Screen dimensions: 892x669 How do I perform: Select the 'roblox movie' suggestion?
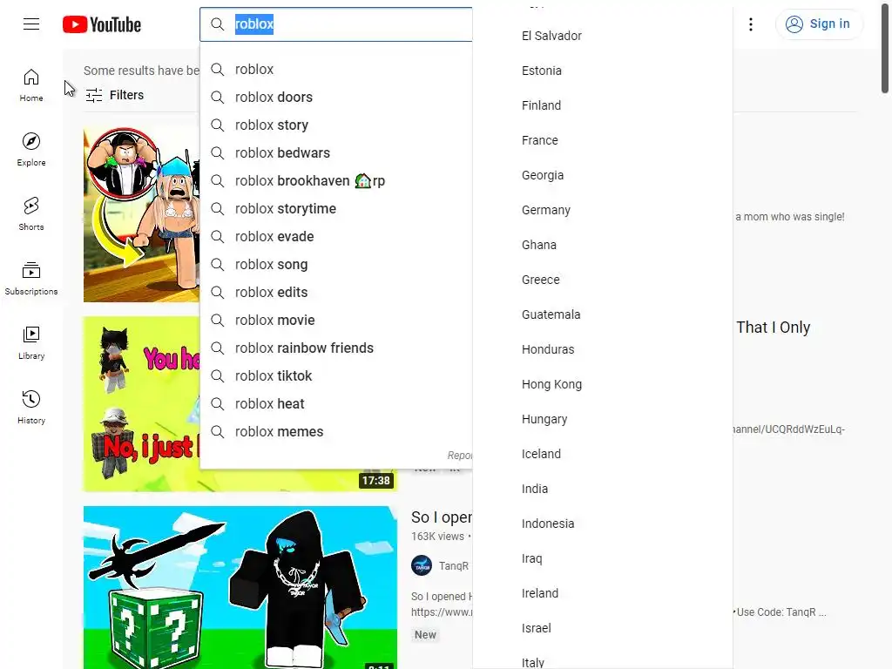pos(336,320)
